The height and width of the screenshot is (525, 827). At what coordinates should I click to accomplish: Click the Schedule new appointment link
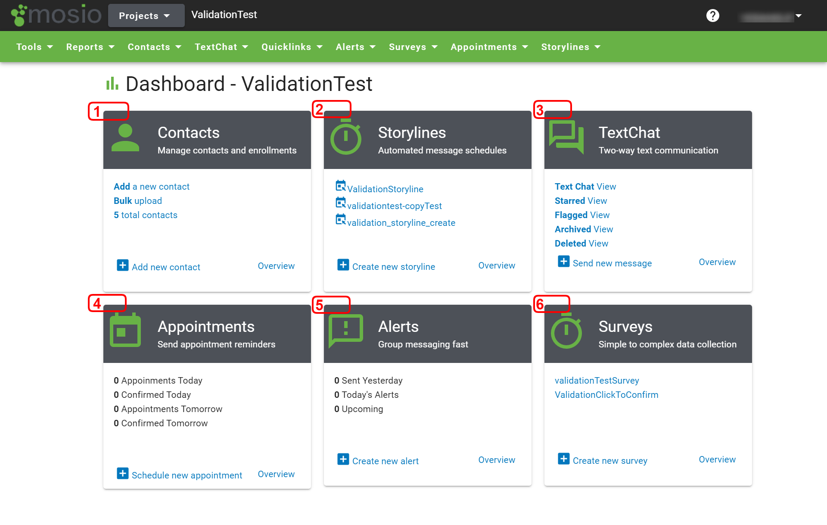click(187, 475)
